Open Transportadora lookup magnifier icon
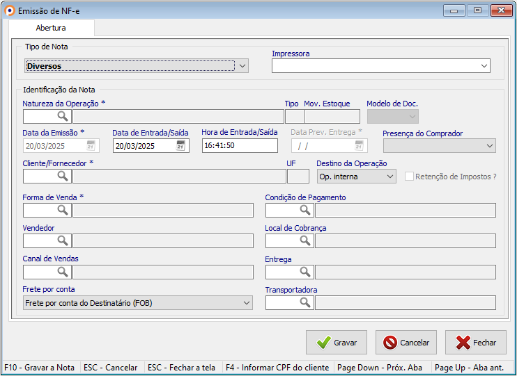This screenshot has width=517, height=376. [305, 302]
